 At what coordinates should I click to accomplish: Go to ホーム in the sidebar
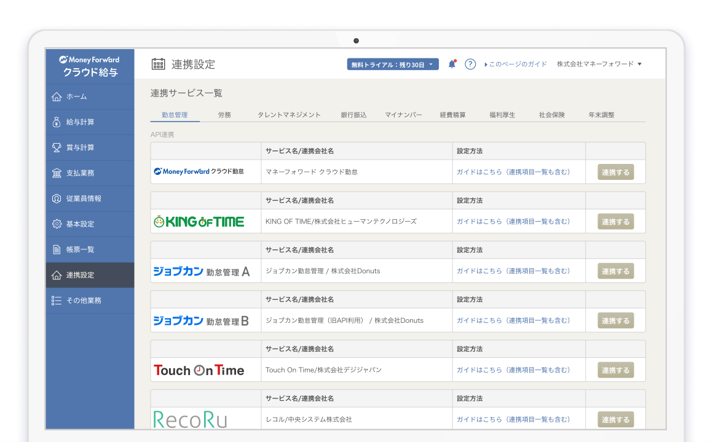pyautogui.click(x=90, y=97)
